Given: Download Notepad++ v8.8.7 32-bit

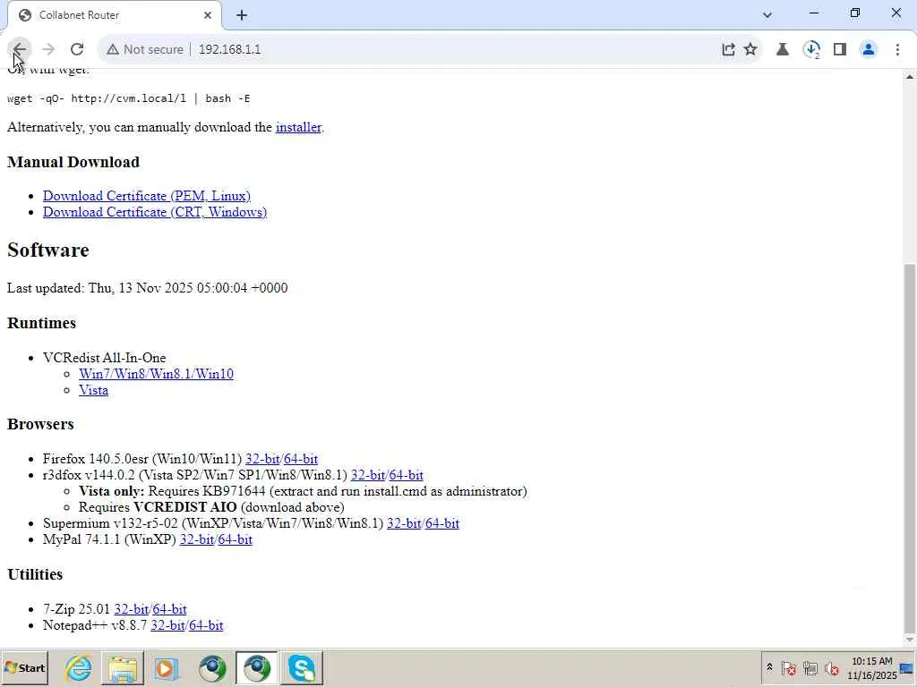Looking at the screenshot, I should tap(167, 625).
